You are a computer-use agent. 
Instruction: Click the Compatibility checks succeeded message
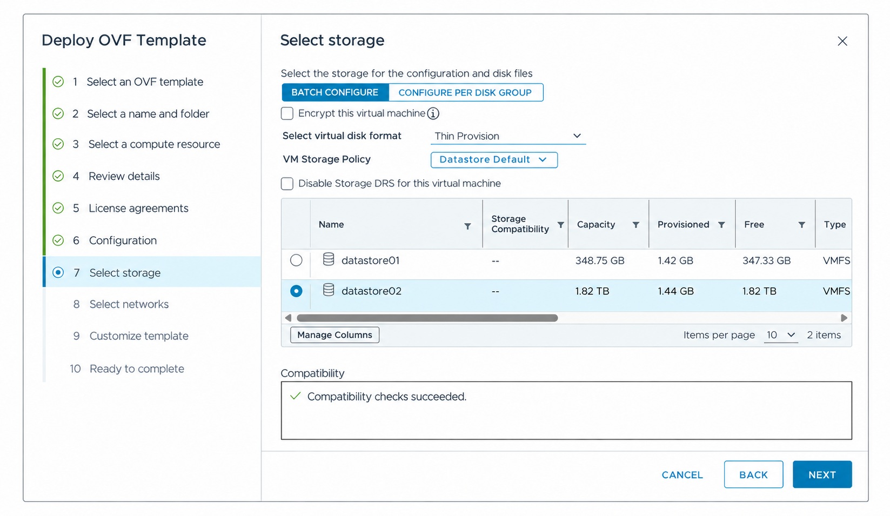(387, 397)
